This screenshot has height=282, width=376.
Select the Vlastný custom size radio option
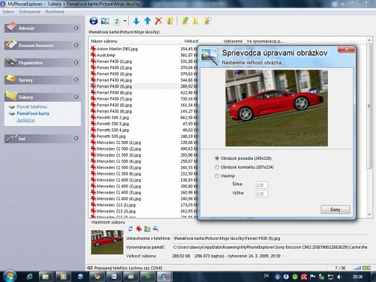click(x=217, y=176)
